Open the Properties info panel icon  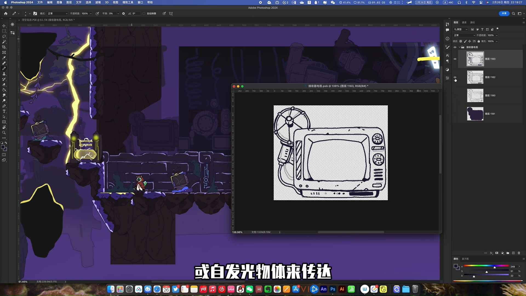[447, 39]
